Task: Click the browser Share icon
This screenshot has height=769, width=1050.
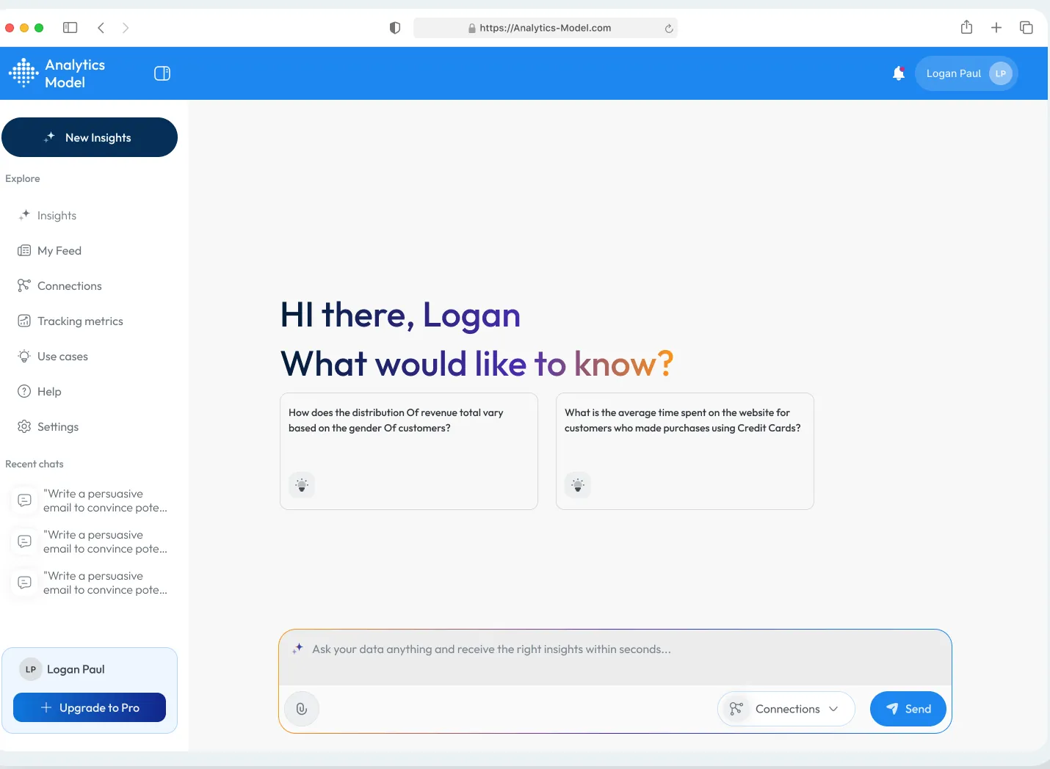Action: 967,27
